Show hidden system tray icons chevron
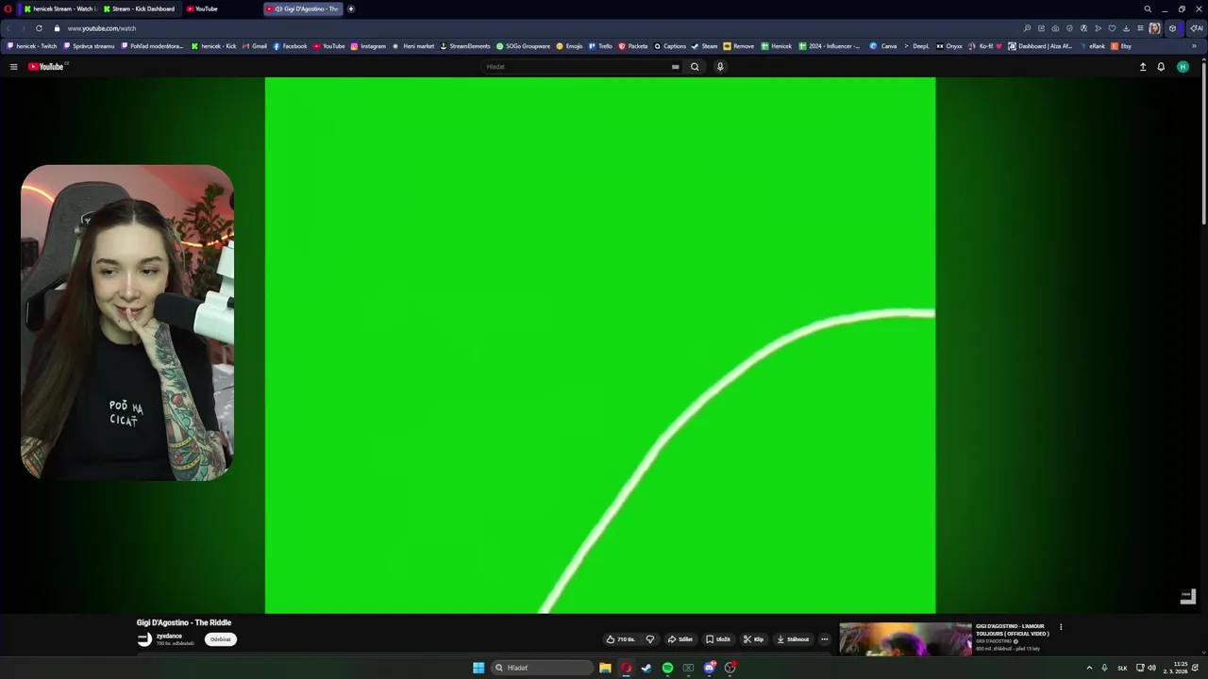The image size is (1208, 679). pyautogui.click(x=1089, y=668)
